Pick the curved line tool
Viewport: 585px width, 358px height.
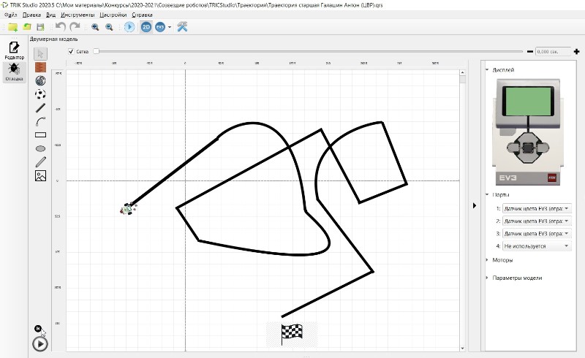click(x=41, y=121)
